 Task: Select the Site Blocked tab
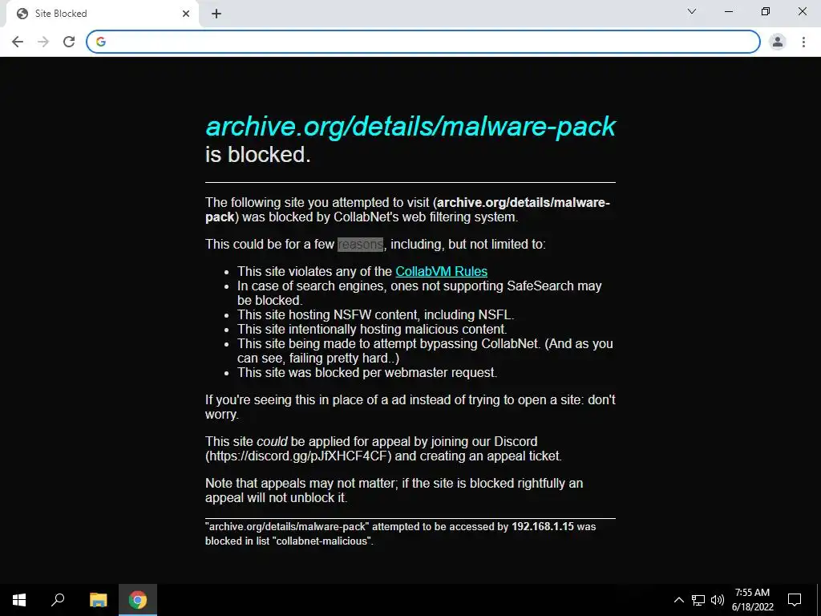coord(102,14)
